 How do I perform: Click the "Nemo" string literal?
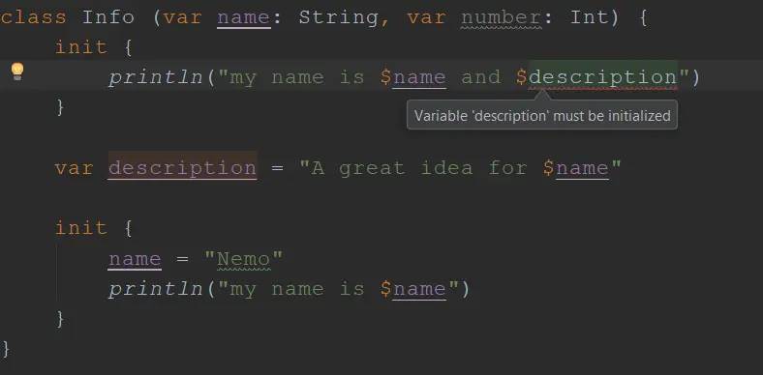pyautogui.click(x=244, y=258)
